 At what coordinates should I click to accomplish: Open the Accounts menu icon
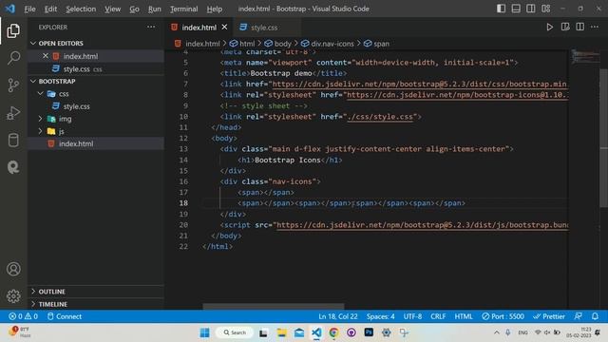(x=13, y=269)
